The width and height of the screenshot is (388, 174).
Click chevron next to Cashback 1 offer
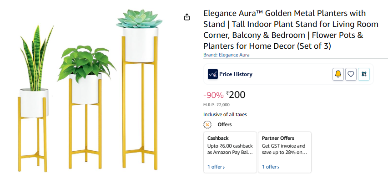coord(224,167)
